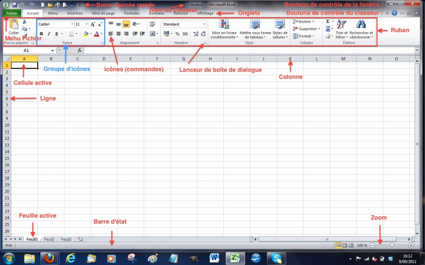Insert a new worksheet after Feuil3
This screenshot has width=425, height=265.
(x=80, y=239)
